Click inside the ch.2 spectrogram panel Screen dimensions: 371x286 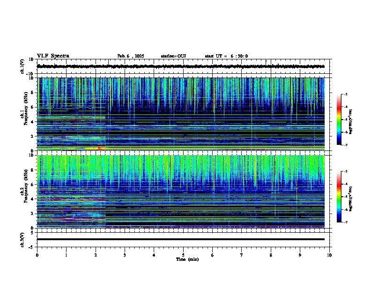[x=181, y=192]
